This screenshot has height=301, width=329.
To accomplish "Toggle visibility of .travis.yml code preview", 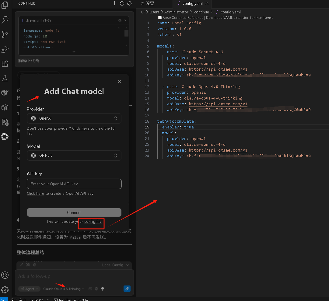I will click(120, 20).
